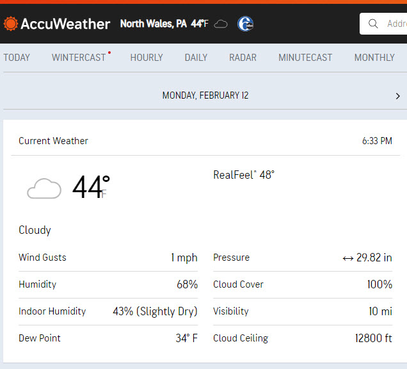Go to next day with right chevron
This screenshot has width=407, height=369.
[x=397, y=96]
